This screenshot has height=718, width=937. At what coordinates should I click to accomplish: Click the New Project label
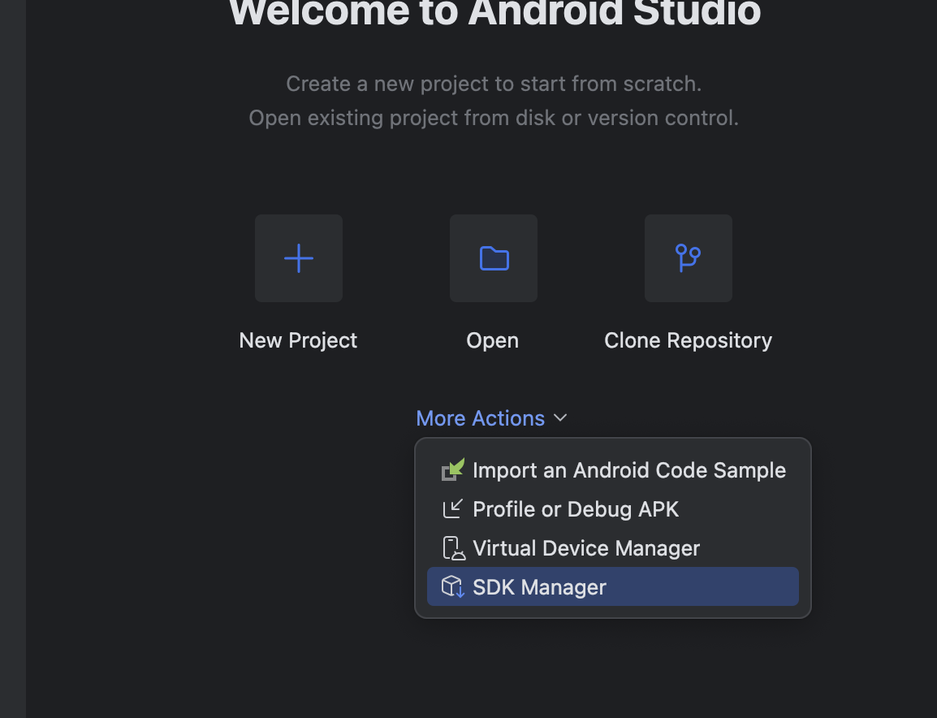298,341
